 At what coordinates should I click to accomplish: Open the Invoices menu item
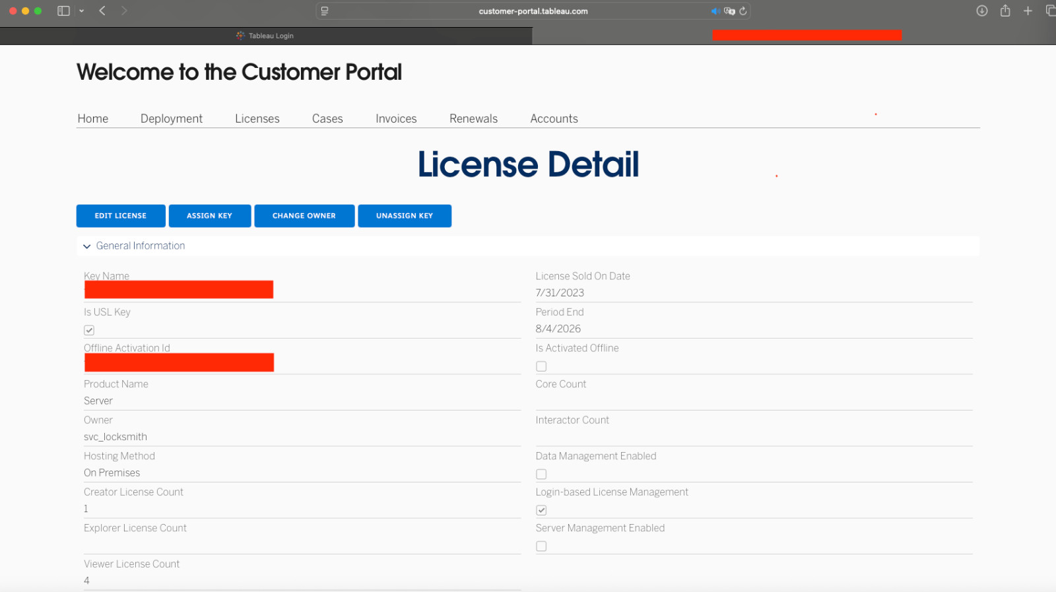point(396,119)
